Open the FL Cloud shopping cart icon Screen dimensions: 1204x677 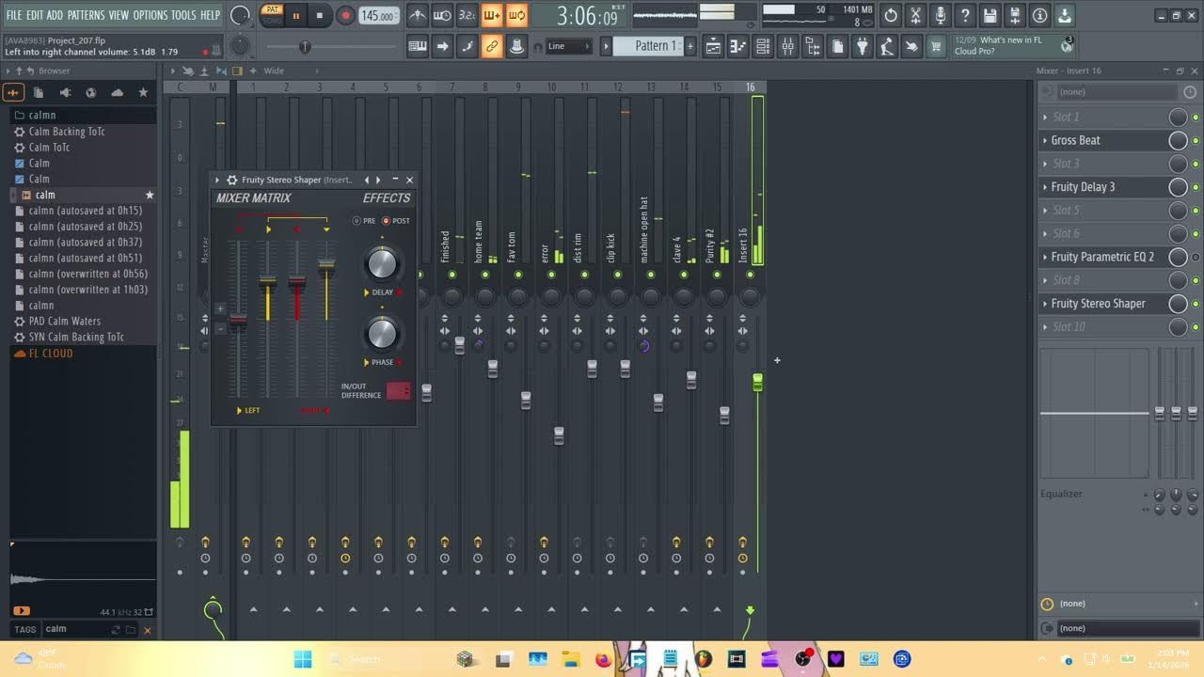936,46
